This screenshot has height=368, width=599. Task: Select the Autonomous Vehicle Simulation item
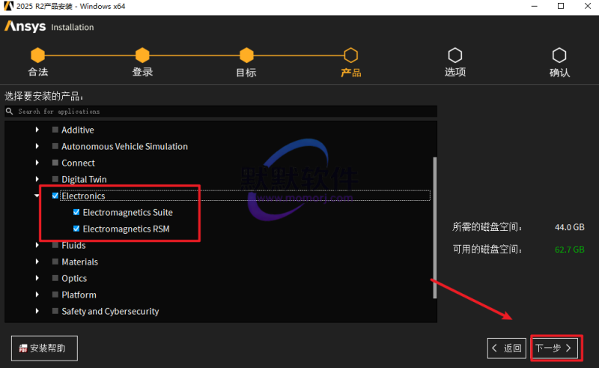click(124, 147)
